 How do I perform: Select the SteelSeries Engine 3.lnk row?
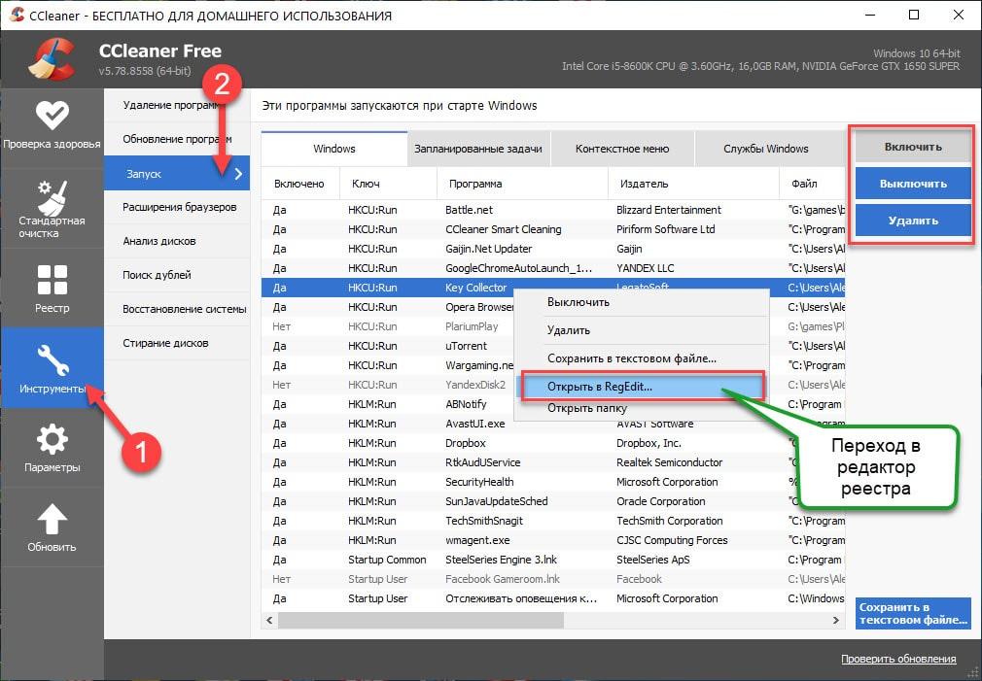tap(553, 560)
